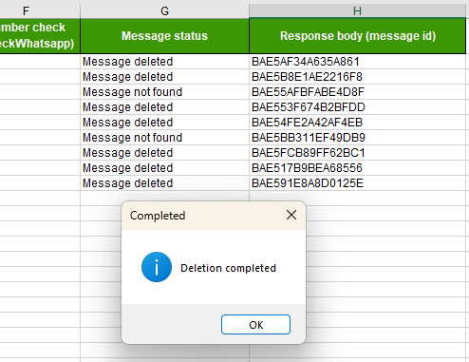Click the Response body (message id) header cell
The height and width of the screenshot is (362, 469).
tap(358, 36)
